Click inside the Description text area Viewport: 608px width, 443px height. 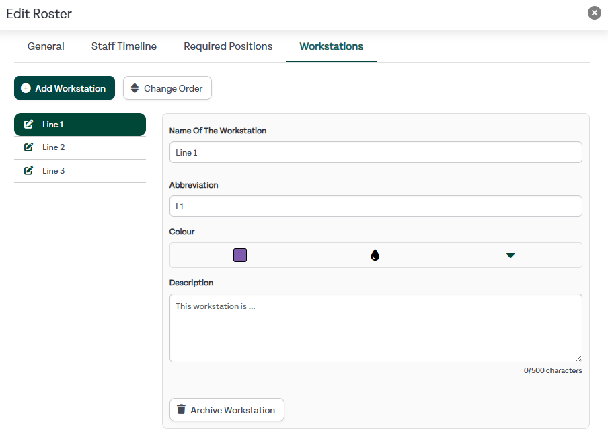pos(375,327)
